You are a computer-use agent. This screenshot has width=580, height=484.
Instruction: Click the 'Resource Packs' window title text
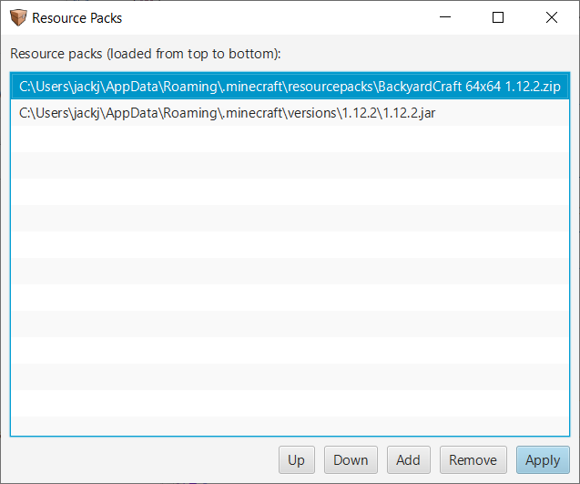pyautogui.click(x=76, y=18)
